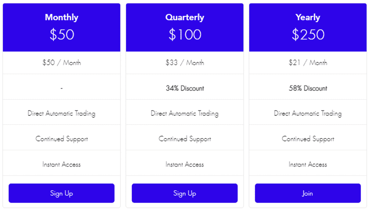
Task: Click the 34% Discount text
Action: pyautogui.click(x=185, y=88)
